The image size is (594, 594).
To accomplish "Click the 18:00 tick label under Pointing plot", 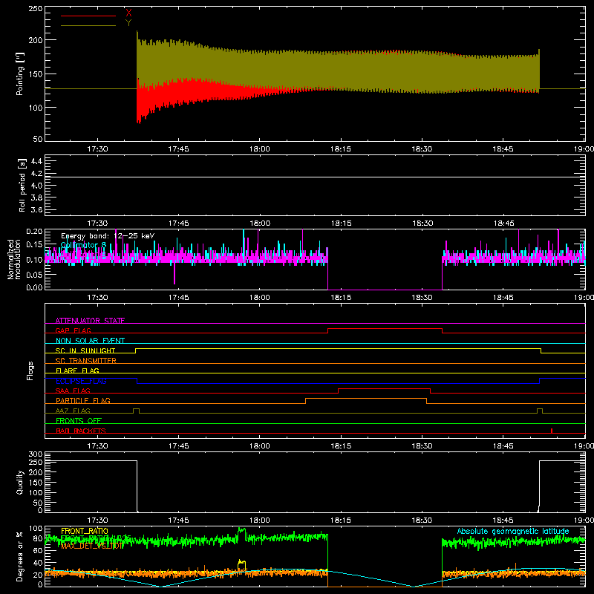I will point(259,149).
